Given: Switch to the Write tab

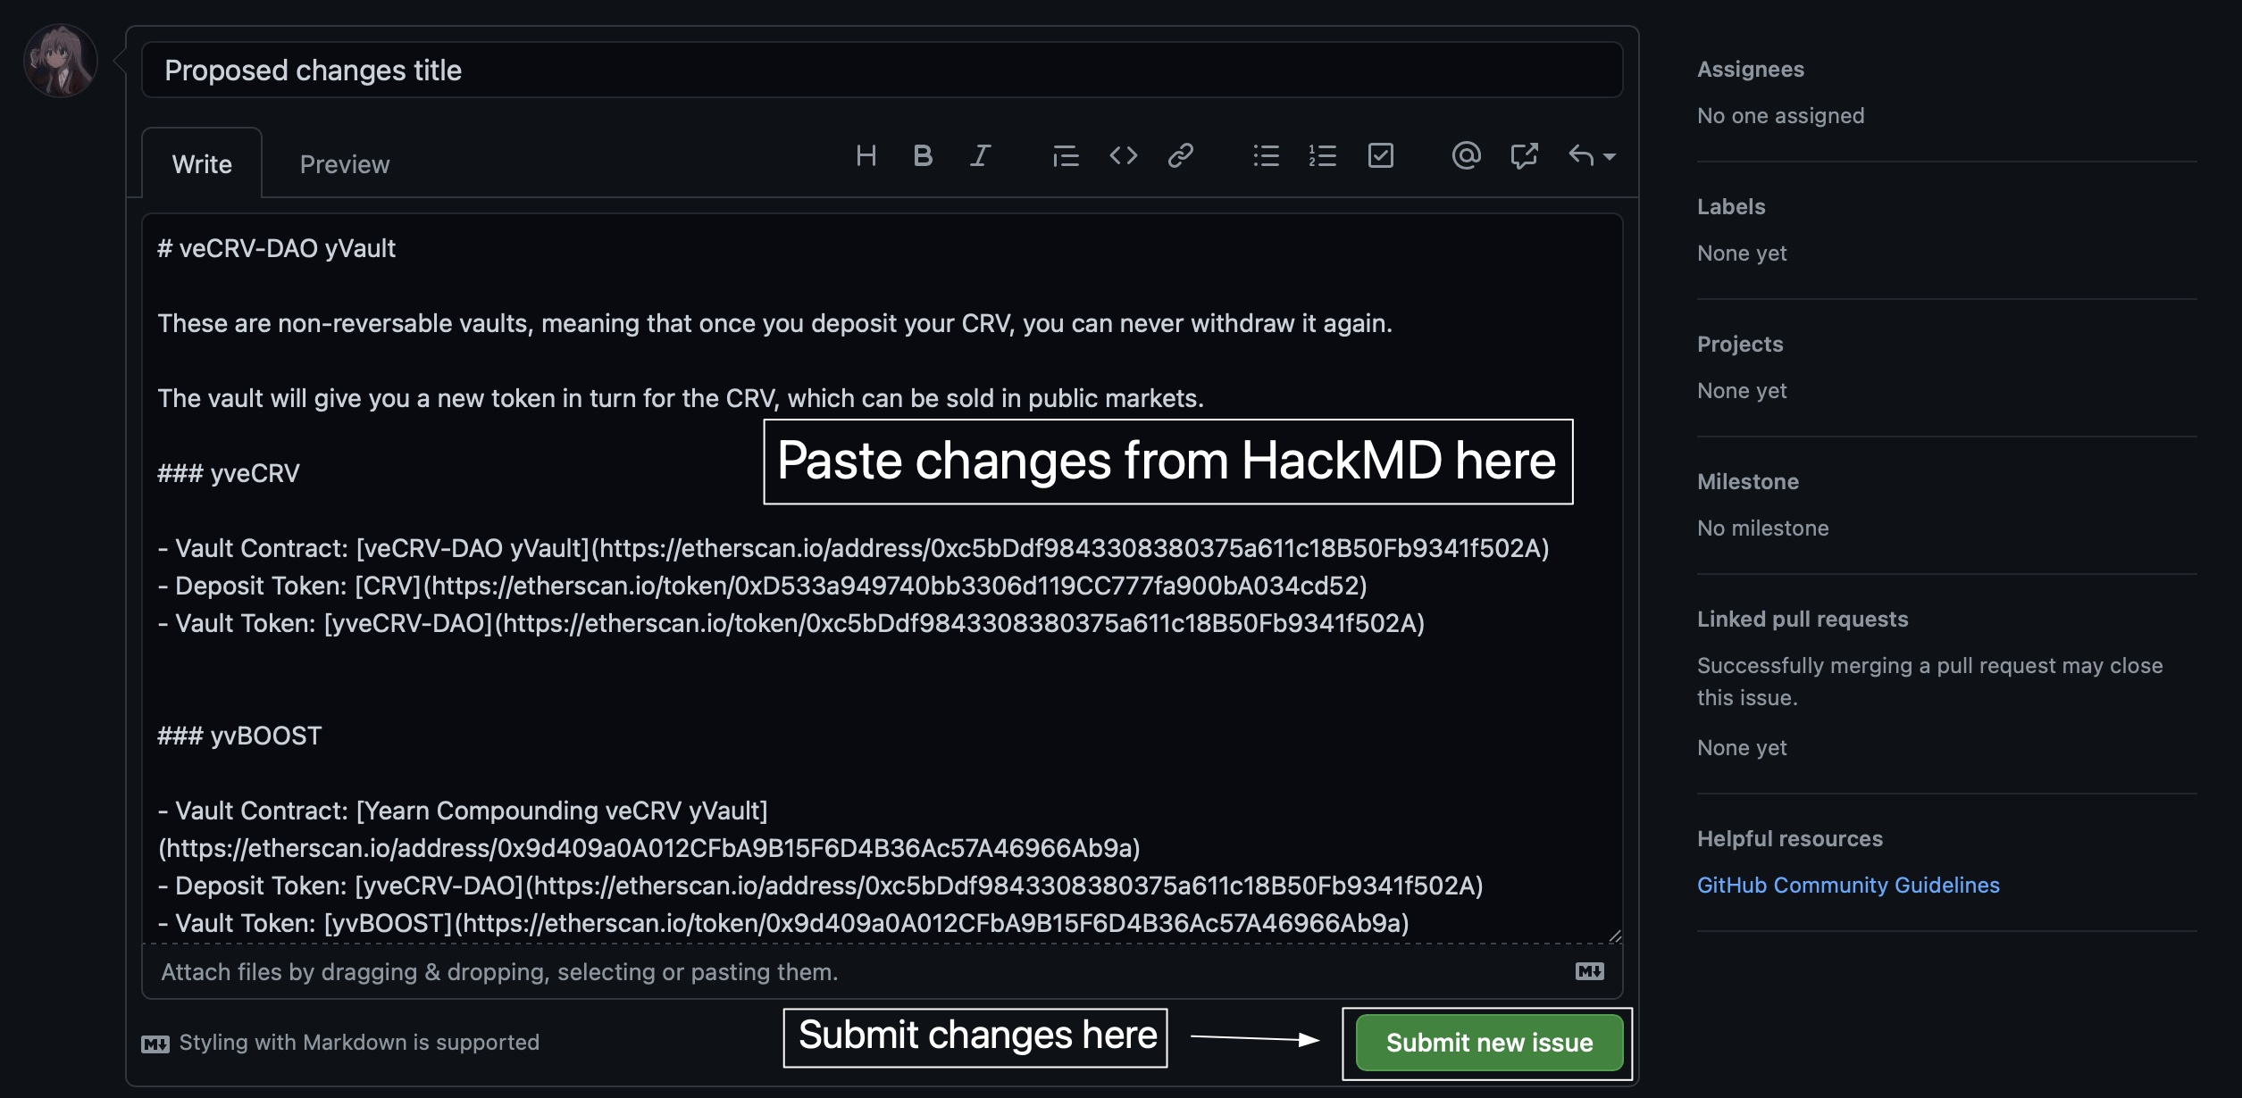Looking at the screenshot, I should (202, 164).
